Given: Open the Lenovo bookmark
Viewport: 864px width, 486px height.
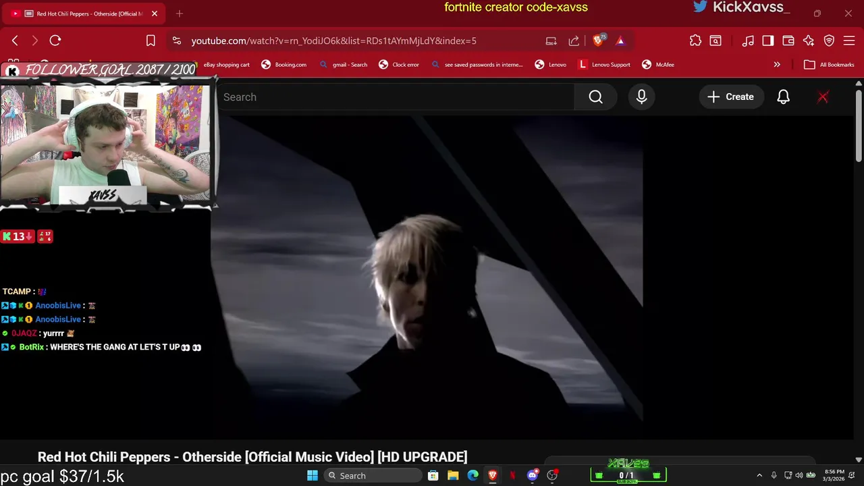Looking at the screenshot, I should point(550,65).
